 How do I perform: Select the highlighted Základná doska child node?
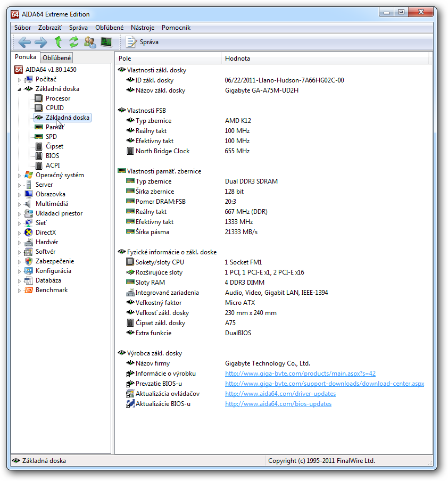point(63,118)
